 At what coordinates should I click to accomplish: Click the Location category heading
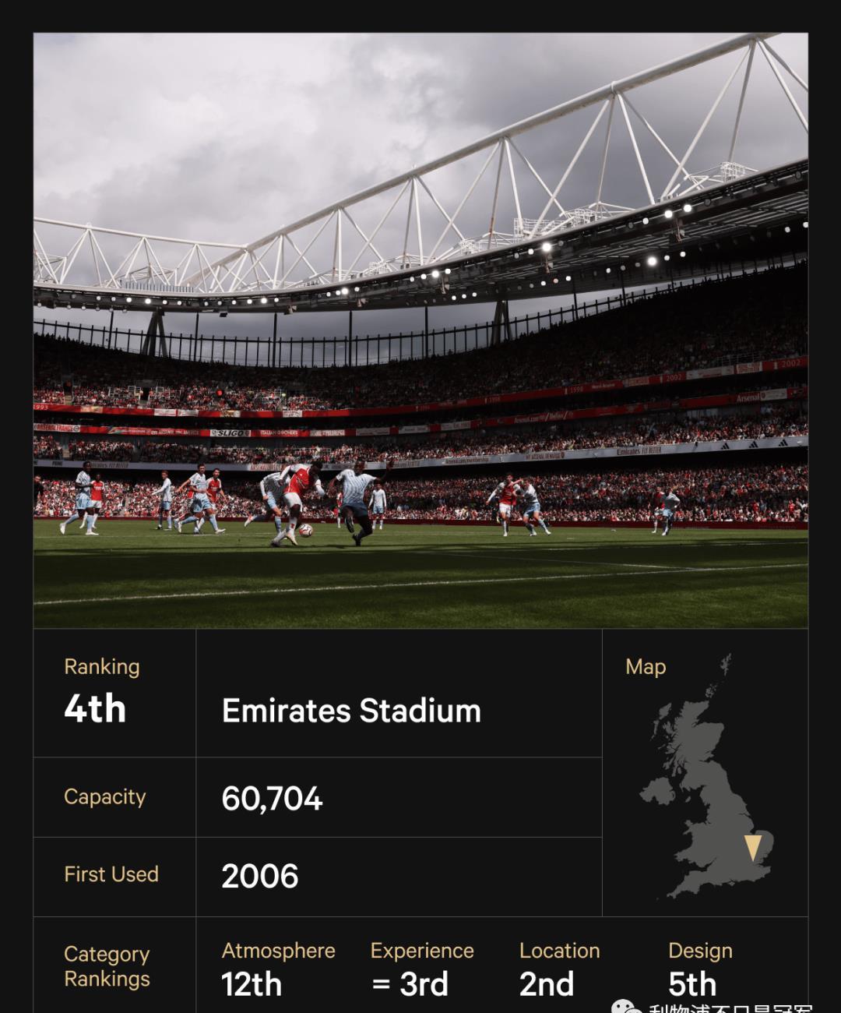click(560, 951)
